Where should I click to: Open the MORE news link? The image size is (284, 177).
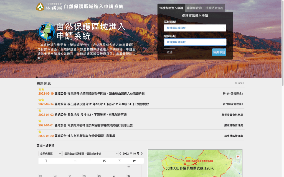tap(240, 83)
